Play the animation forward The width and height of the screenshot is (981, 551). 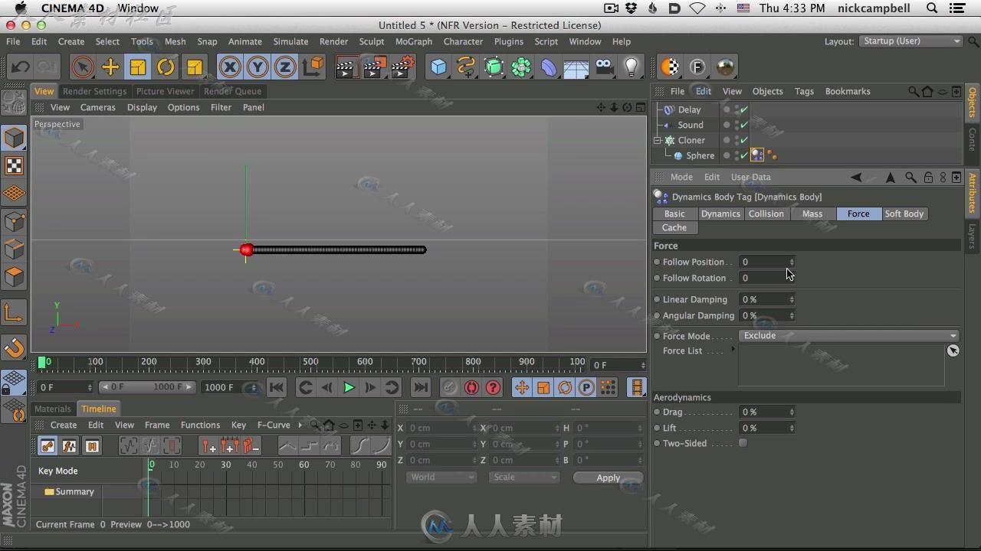(x=349, y=387)
